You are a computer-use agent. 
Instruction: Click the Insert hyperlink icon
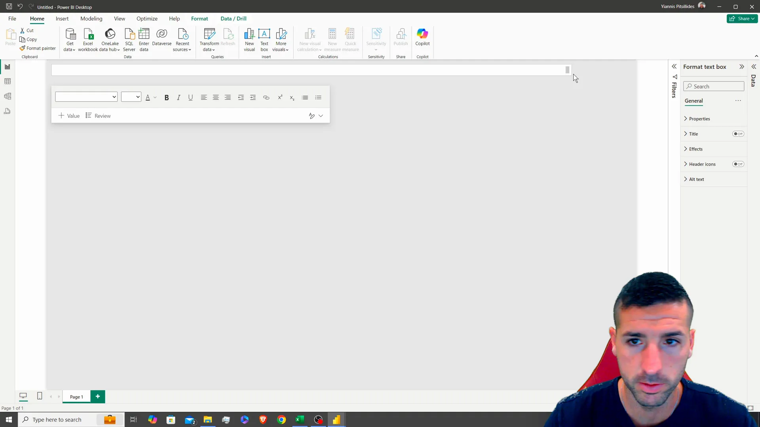(x=266, y=98)
